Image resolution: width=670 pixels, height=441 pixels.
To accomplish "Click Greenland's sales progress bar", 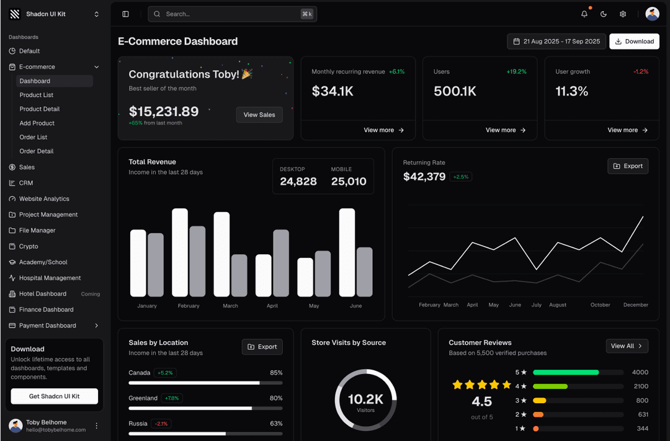I will click(205, 408).
